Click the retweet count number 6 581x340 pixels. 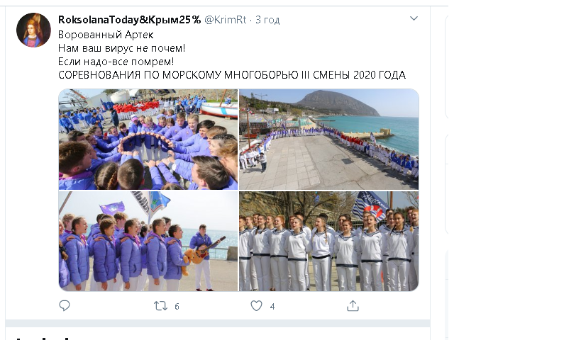click(x=177, y=306)
